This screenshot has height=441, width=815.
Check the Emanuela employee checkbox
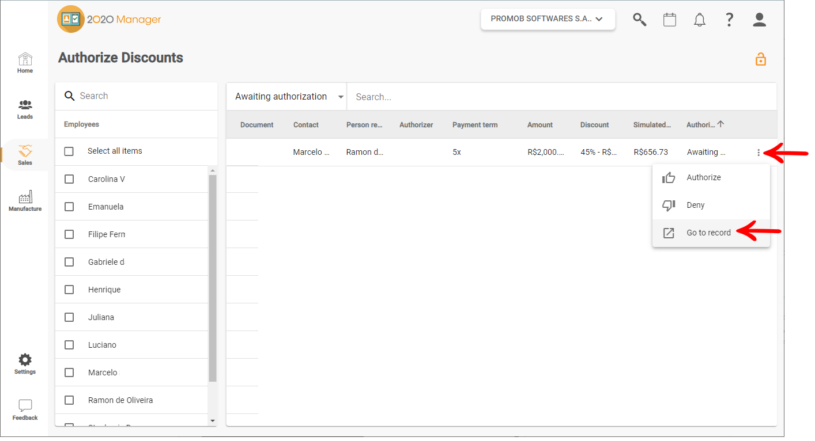point(69,207)
